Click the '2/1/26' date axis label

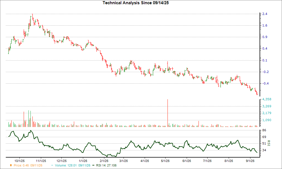104,161
